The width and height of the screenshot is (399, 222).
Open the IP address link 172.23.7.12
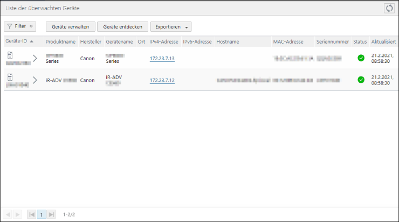pos(162,80)
